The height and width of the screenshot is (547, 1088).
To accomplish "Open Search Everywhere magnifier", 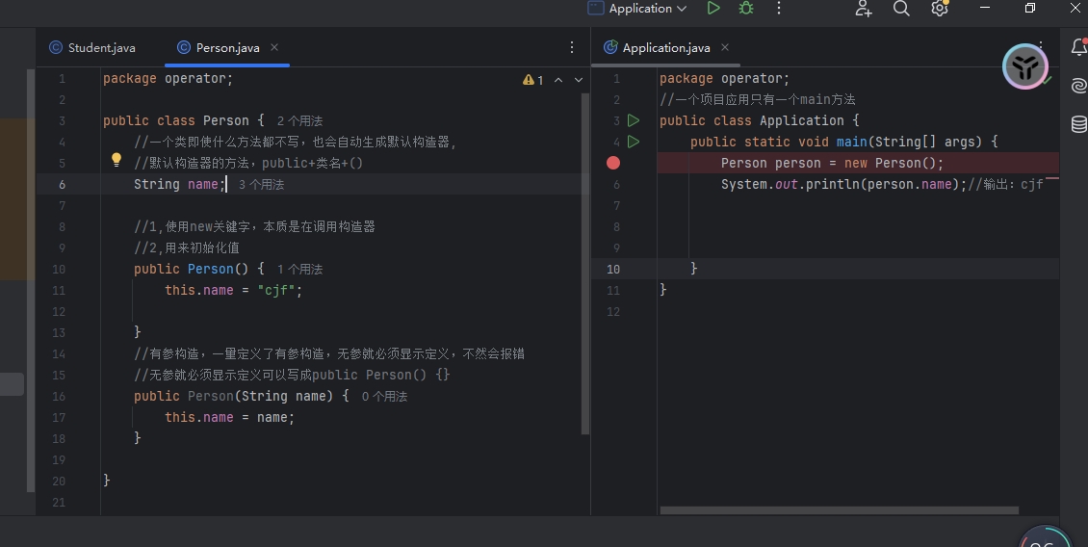I will click(901, 9).
